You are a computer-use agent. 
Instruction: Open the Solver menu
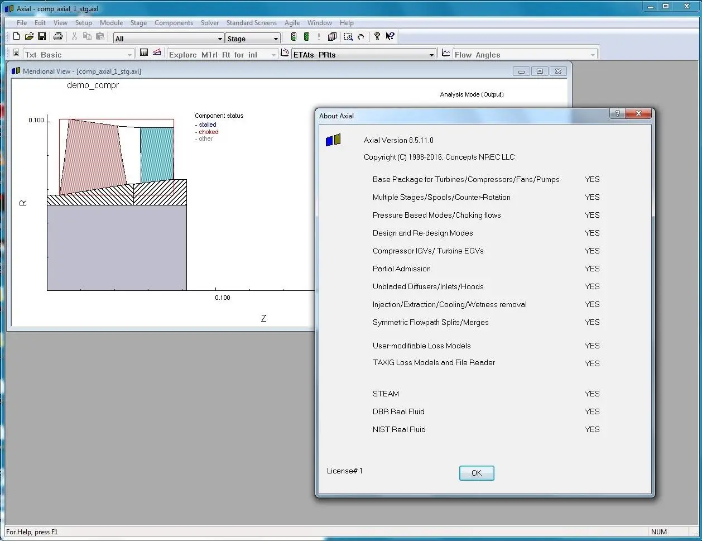210,23
